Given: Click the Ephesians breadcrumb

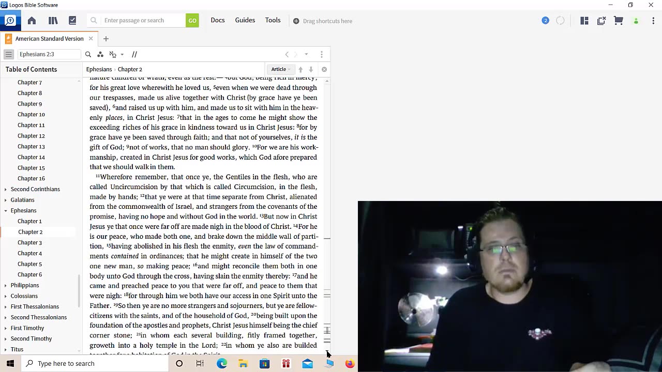Looking at the screenshot, I should pyautogui.click(x=99, y=69).
